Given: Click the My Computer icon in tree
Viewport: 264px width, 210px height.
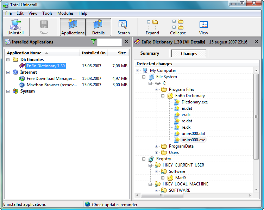Looking at the screenshot, I should pos(145,70).
